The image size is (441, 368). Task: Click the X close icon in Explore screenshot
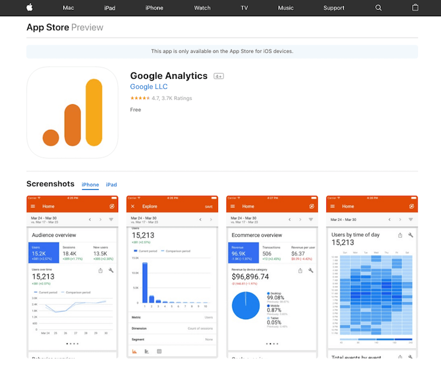133,207
